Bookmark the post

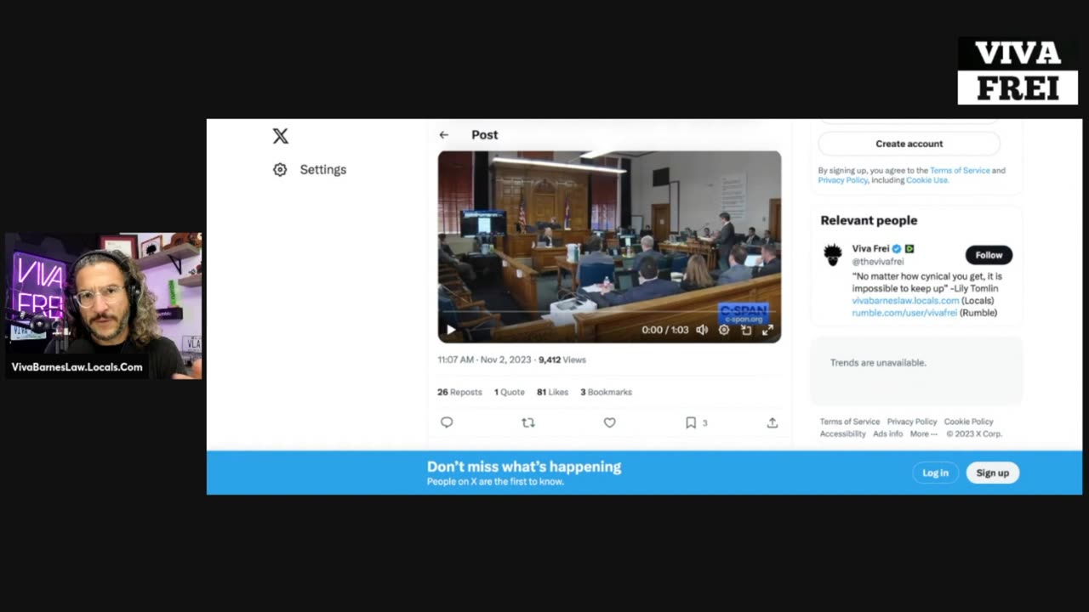691,422
